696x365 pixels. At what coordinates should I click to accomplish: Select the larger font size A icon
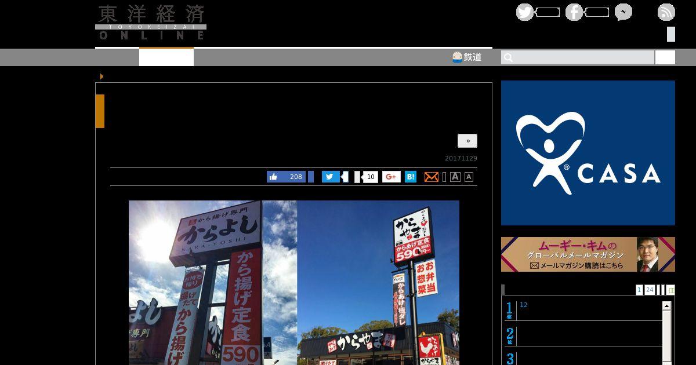[x=455, y=177]
